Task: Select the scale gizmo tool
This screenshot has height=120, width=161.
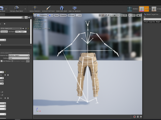Action: point(106,15)
